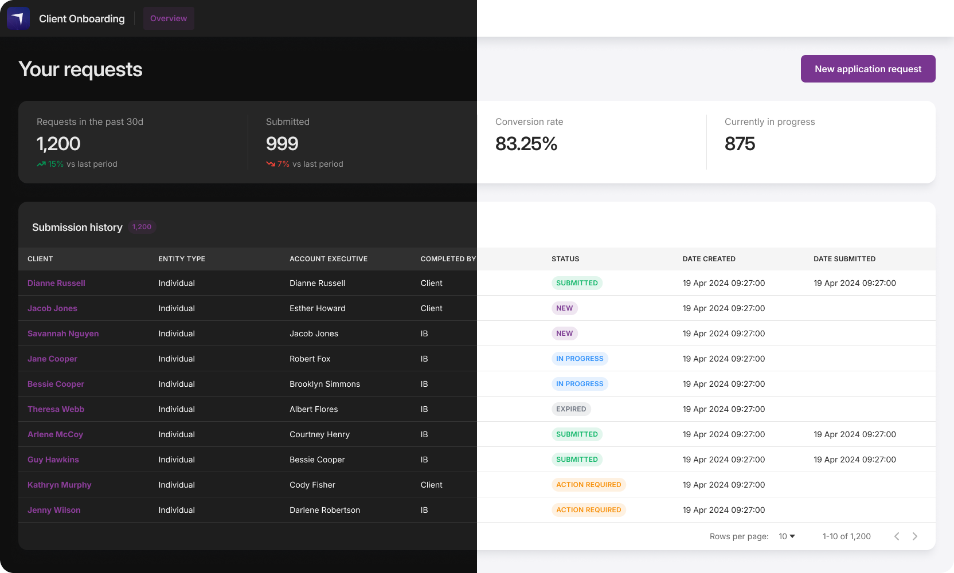
Task: Go to next page of results
Action: (915, 536)
